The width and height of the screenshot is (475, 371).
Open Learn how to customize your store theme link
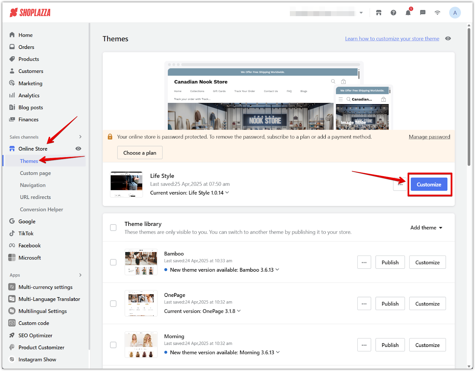click(392, 39)
